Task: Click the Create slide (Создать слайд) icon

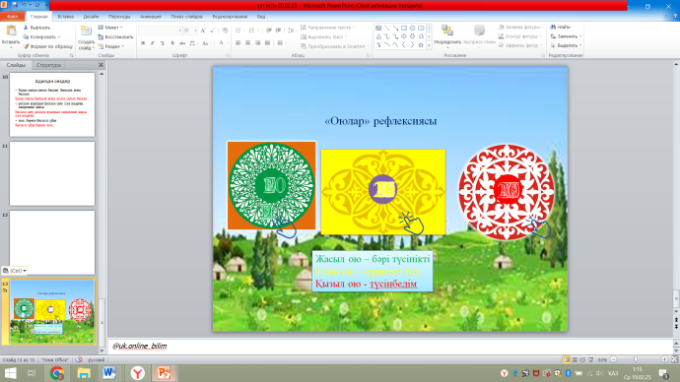Action: click(x=86, y=31)
